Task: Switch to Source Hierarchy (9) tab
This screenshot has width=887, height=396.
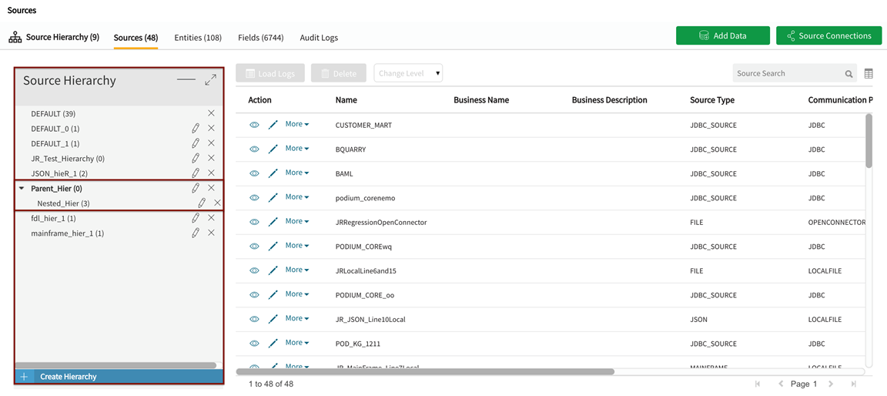Action: pyautogui.click(x=55, y=37)
